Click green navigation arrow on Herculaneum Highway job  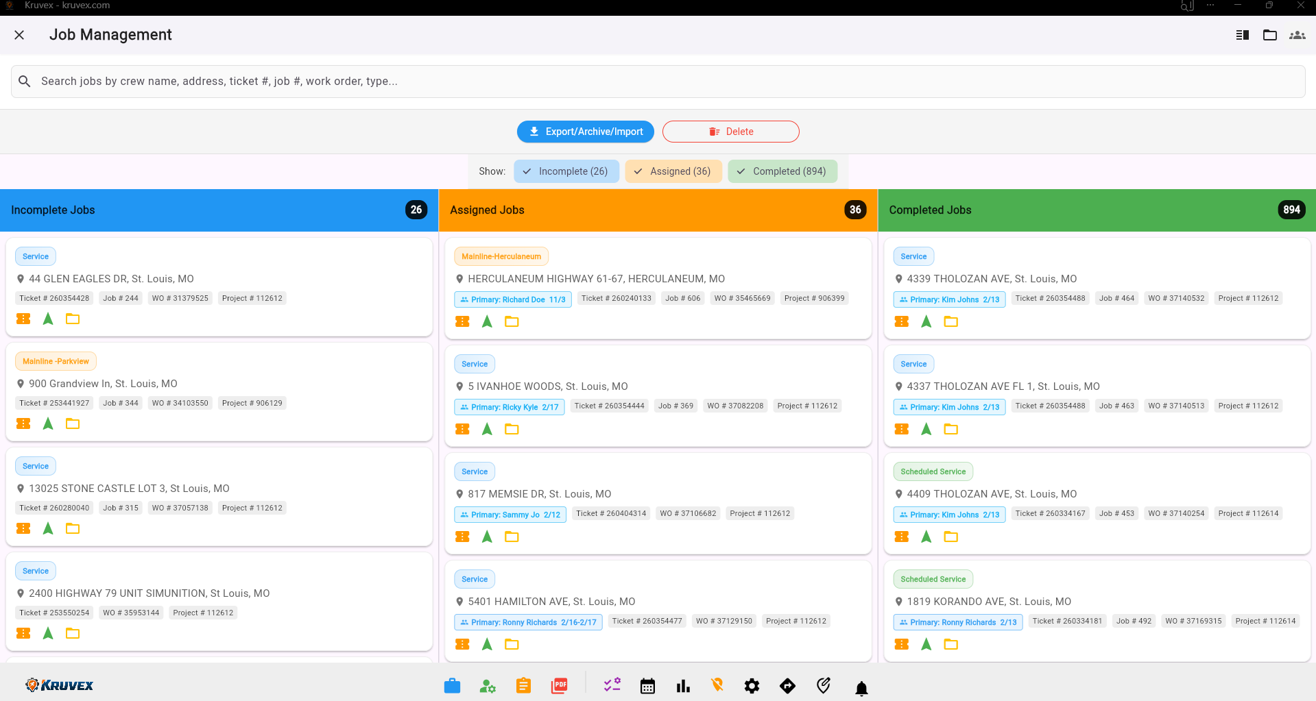[x=487, y=321]
